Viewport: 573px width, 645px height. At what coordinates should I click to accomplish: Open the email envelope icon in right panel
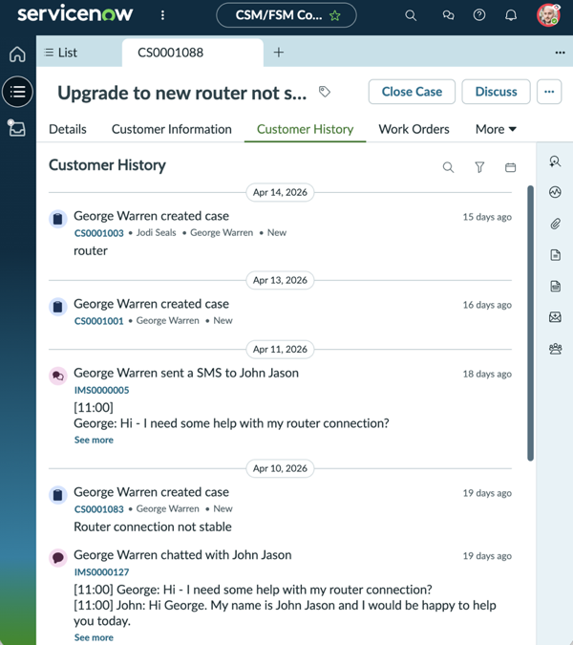[555, 316]
